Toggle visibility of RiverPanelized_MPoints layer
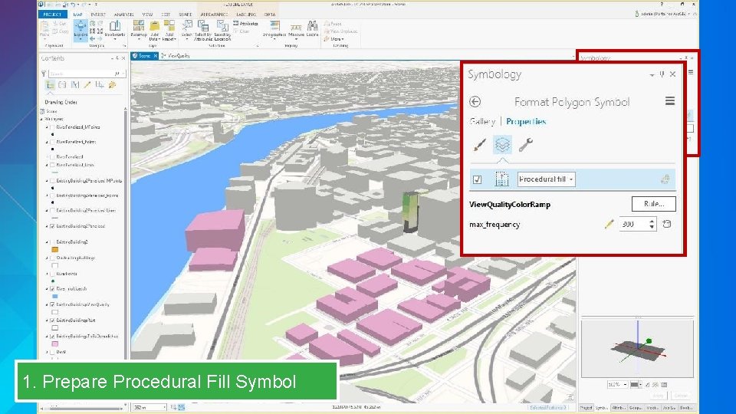This screenshot has height=414, width=736. click(x=53, y=127)
